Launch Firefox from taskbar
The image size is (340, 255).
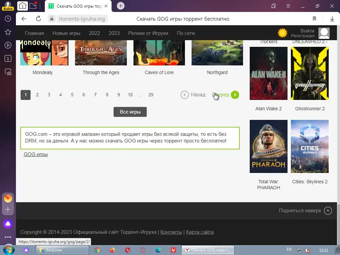(x=112, y=250)
